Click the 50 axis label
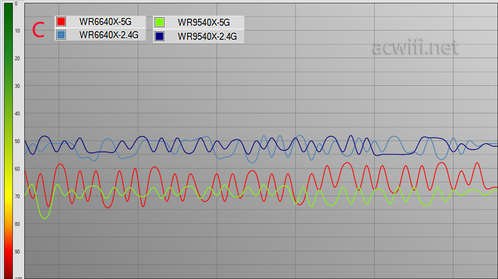This screenshot has width=498, height=279. tap(17, 141)
